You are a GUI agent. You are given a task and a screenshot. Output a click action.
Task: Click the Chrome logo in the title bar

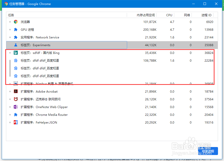[x=6, y=4]
